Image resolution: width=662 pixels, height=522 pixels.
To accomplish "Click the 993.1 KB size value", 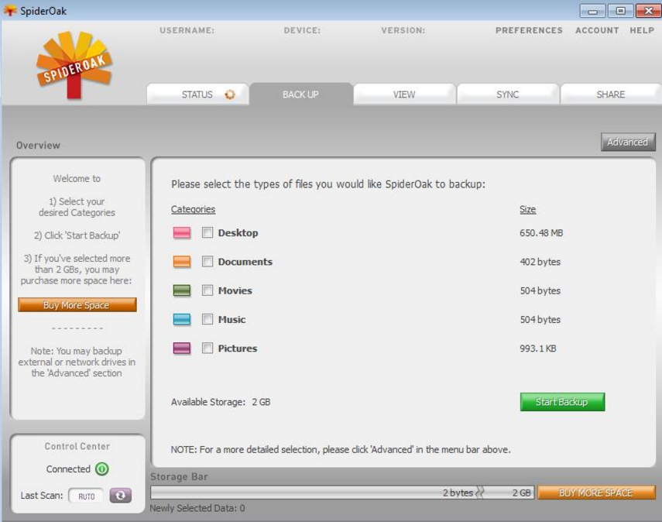I will tap(538, 349).
